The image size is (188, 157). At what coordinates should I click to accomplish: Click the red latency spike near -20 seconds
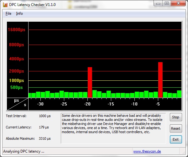[x=90, y=82]
